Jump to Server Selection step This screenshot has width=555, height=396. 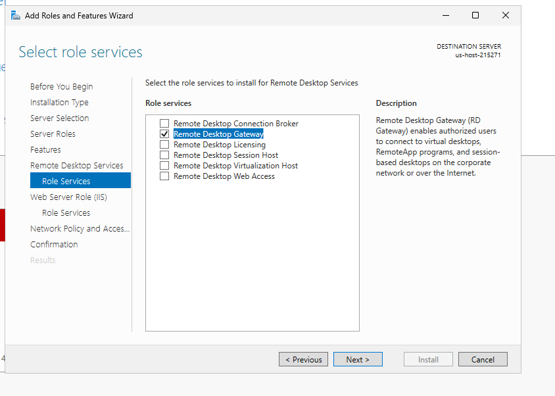(59, 118)
